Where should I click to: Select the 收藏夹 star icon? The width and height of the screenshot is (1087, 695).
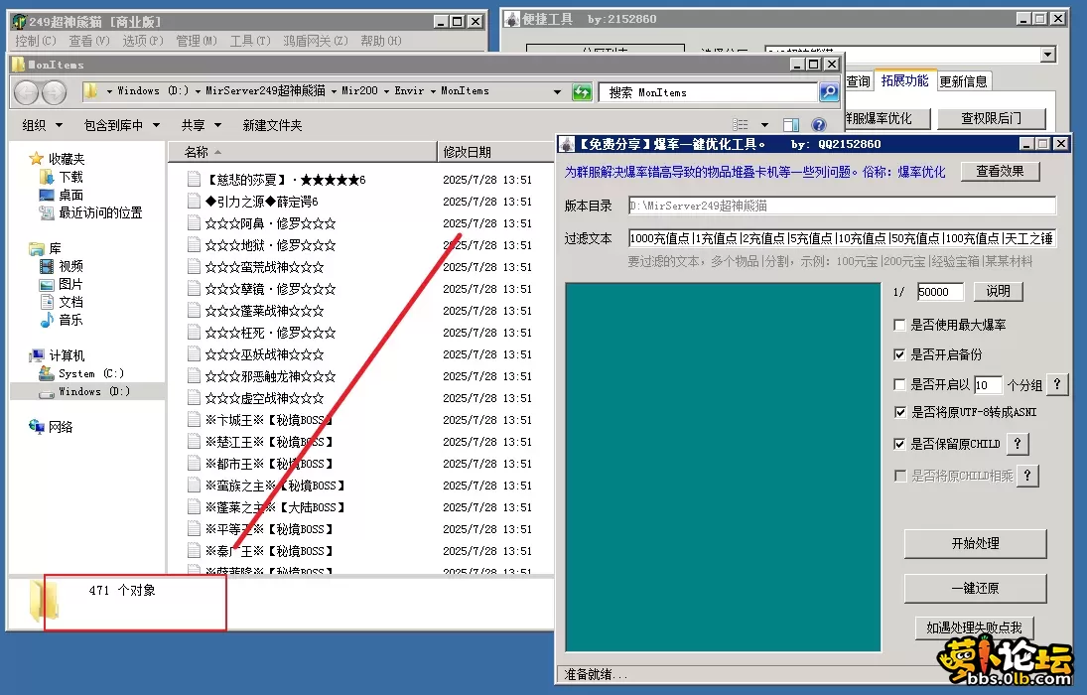pos(36,159)
